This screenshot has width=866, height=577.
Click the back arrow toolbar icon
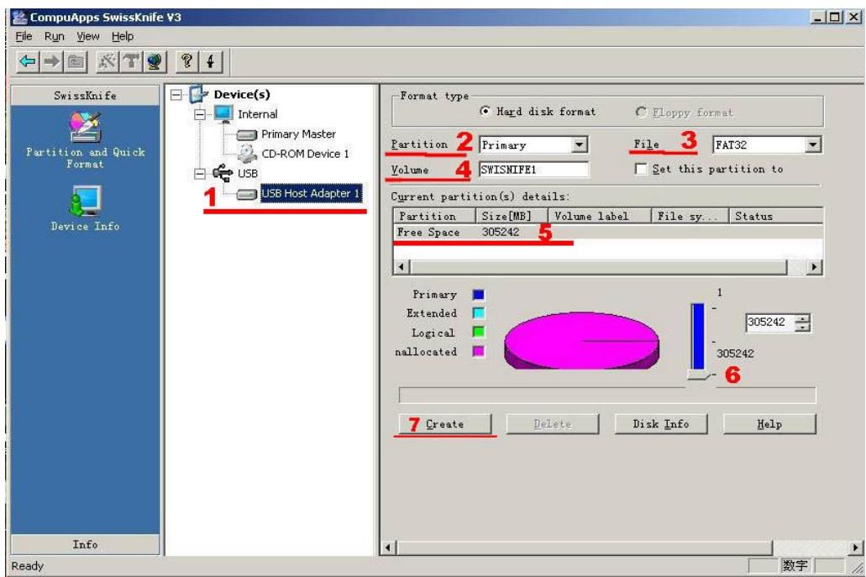tap(28, 61)
